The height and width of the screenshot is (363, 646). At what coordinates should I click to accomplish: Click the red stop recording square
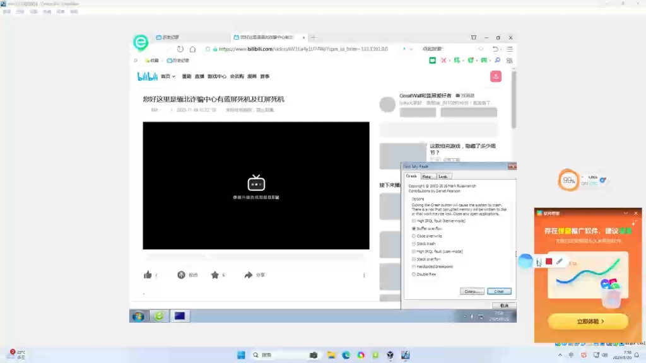pyautogui.click(x=549, y=262)
